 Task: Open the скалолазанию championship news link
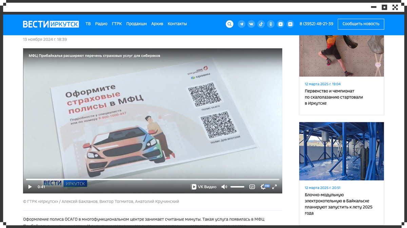334,97
